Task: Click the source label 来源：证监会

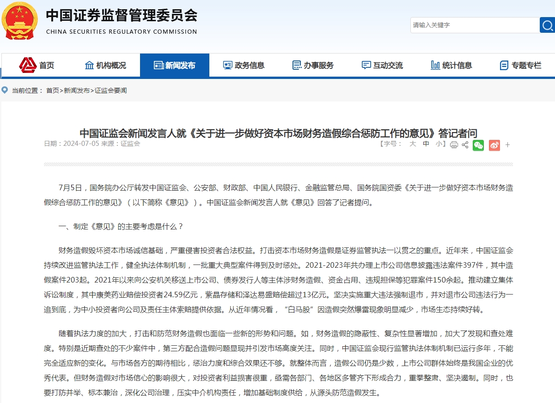Action: coord(121,144)
